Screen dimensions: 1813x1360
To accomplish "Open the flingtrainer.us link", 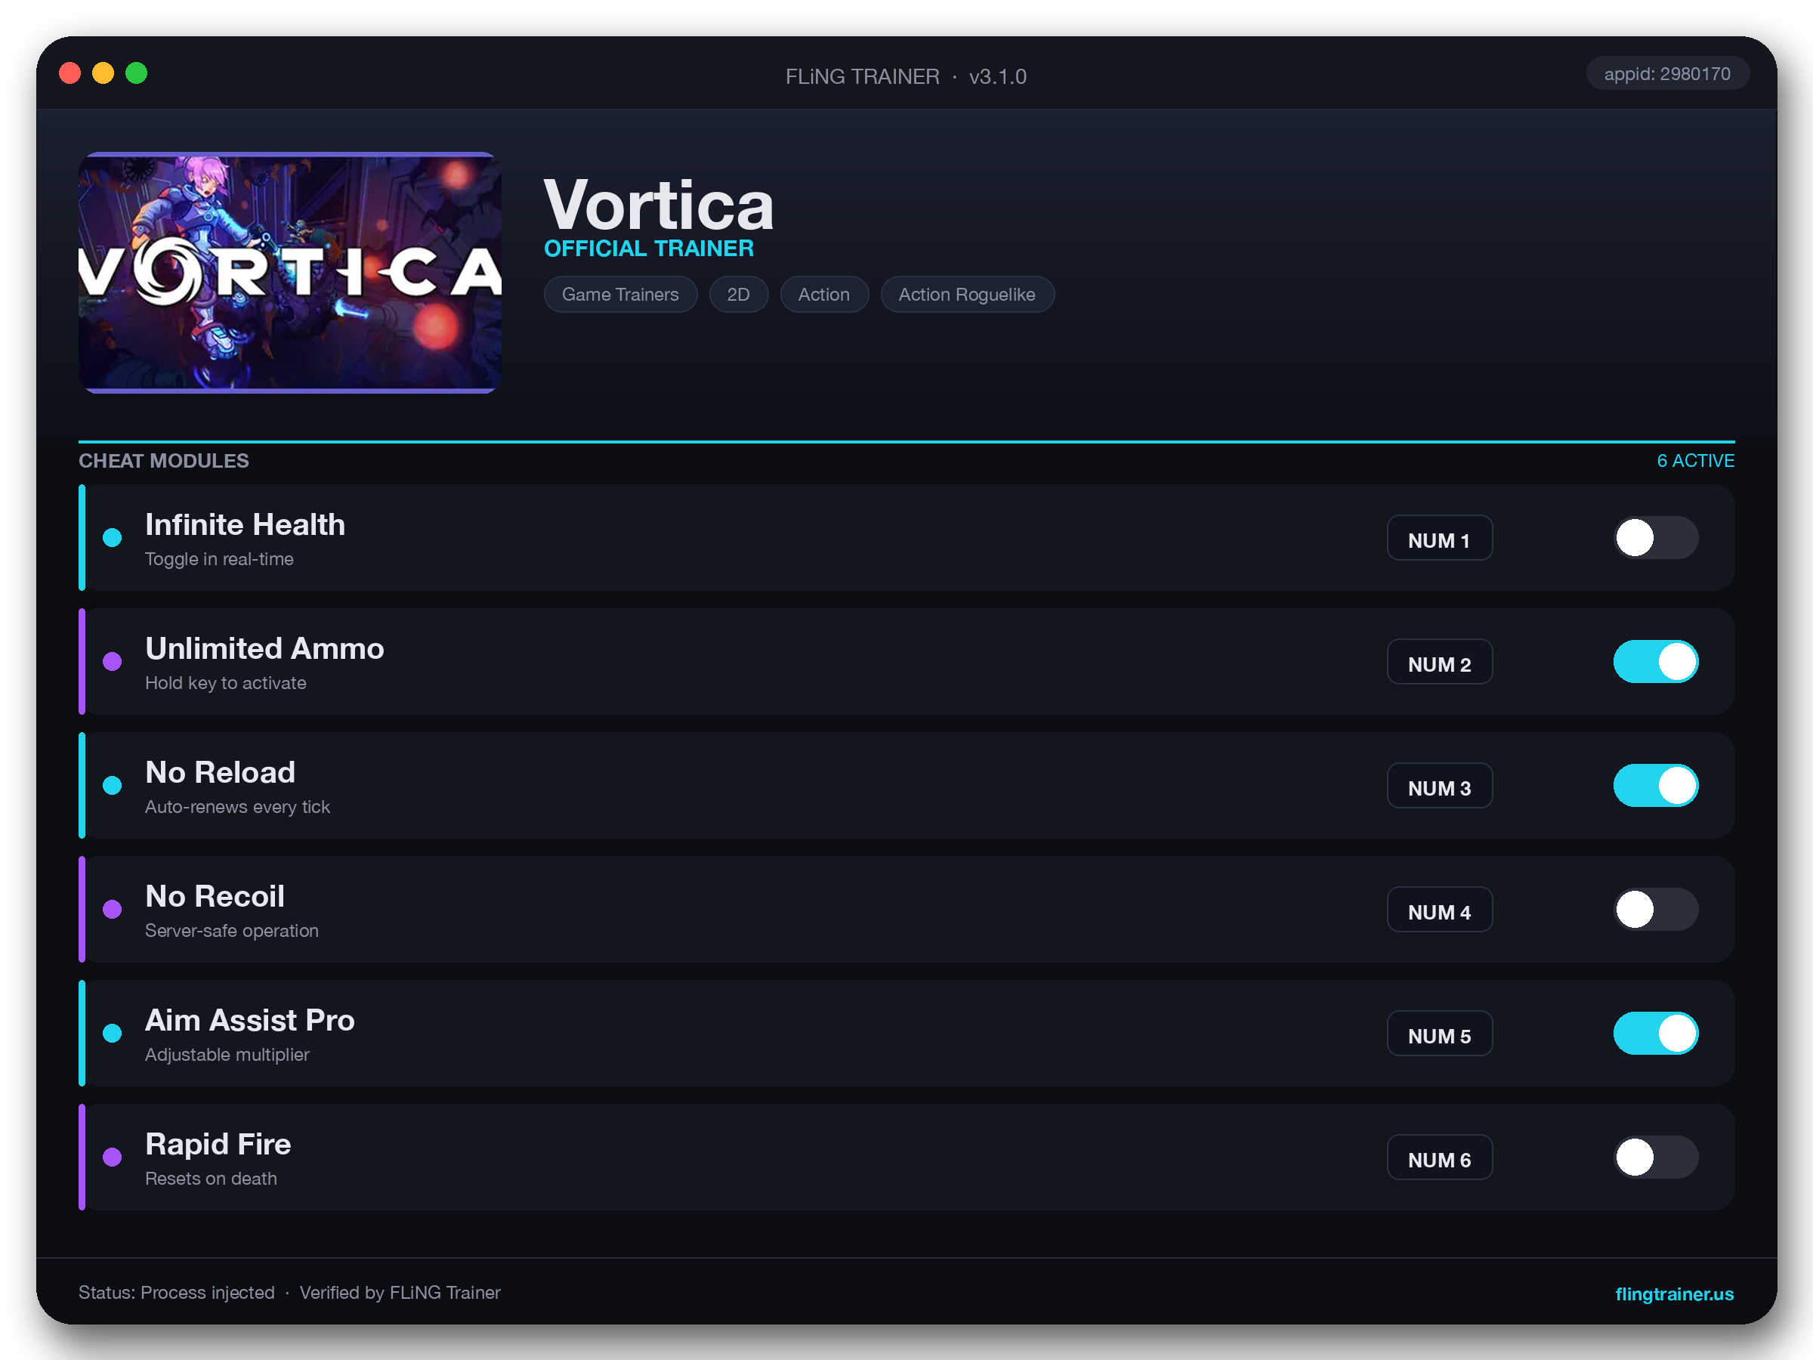I will click(1674, 1294).
